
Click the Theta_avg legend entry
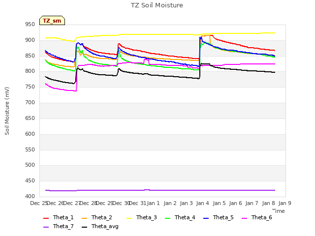point(100,226)
